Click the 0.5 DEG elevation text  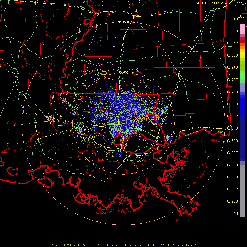(x=132, y=245)
